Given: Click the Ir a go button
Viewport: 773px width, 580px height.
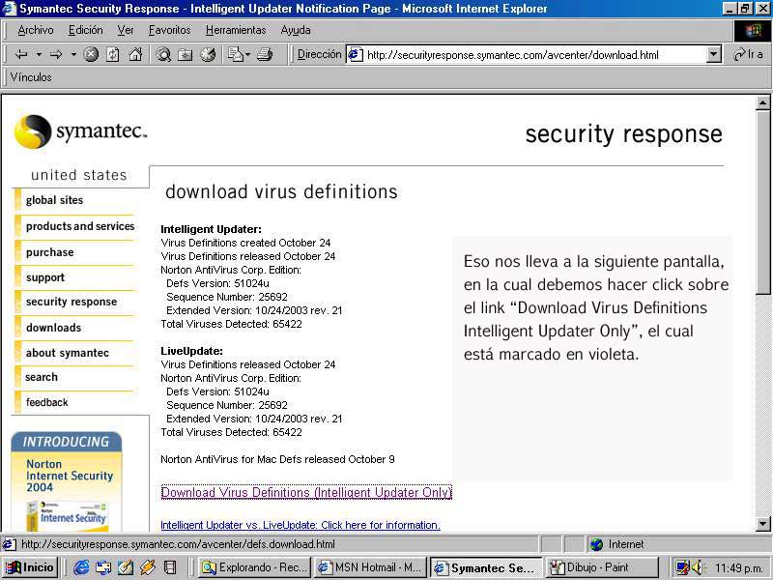Looking at the screenshot, I should [748, 54].
